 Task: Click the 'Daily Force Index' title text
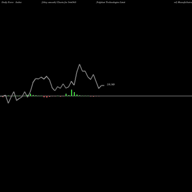pyautogui.click(x=12, y=2)
